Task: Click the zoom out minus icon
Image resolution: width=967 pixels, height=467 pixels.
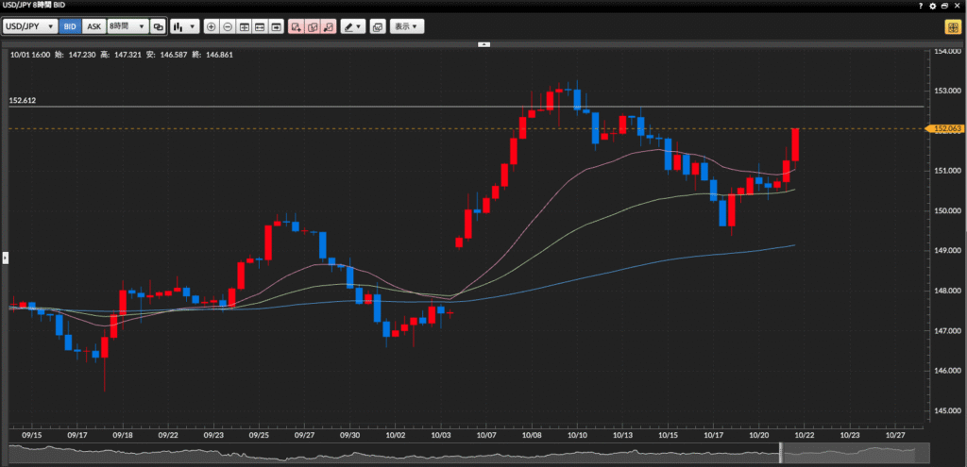Action: point(228,26)
